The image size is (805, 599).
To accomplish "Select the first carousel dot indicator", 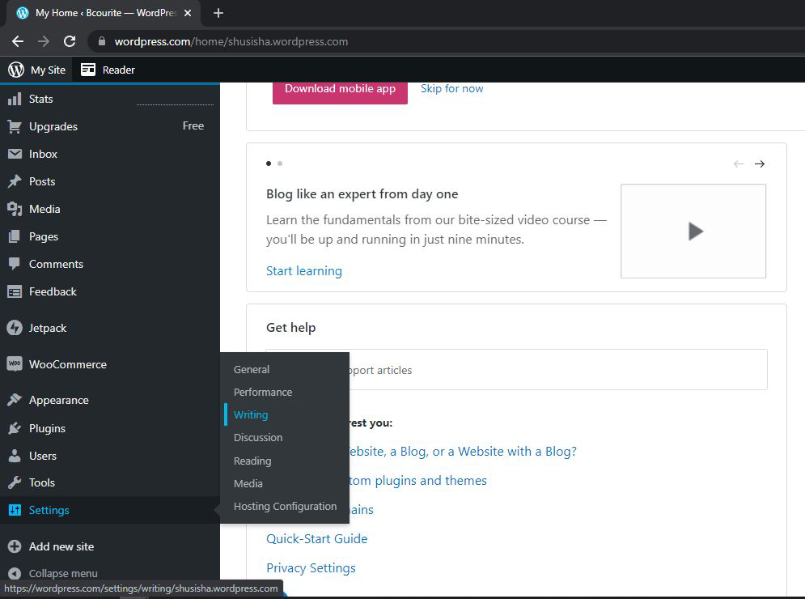I will pyautogui.click(x=269, y=164).
